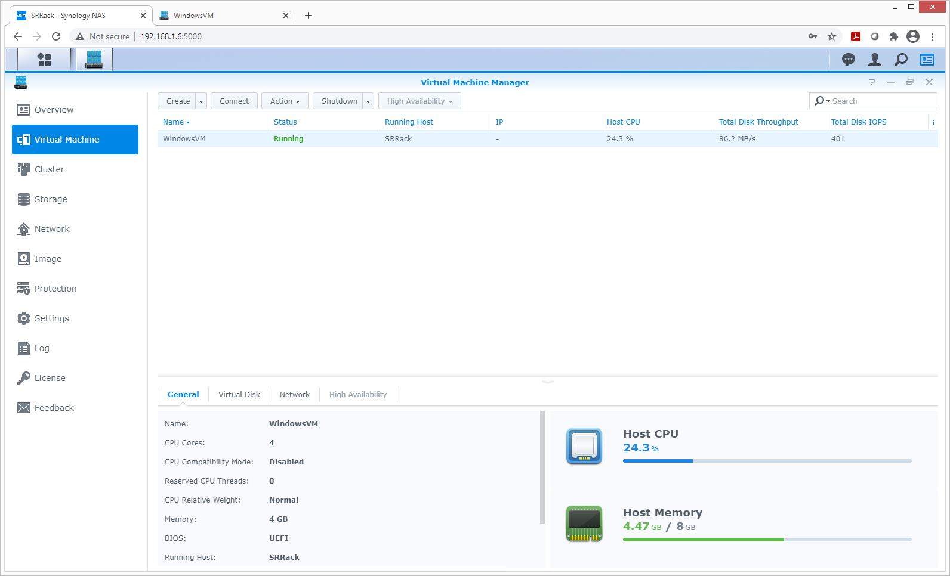Image resolution: width=950 pixels, height=576 pixels.
Task: Click the 86.2 MB/s throughput value
Action: [x=738, y=139]
